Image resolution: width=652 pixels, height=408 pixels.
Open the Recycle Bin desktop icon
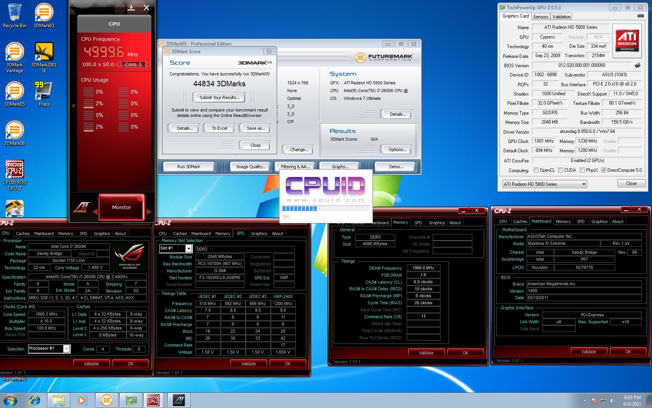coord(15,16)
